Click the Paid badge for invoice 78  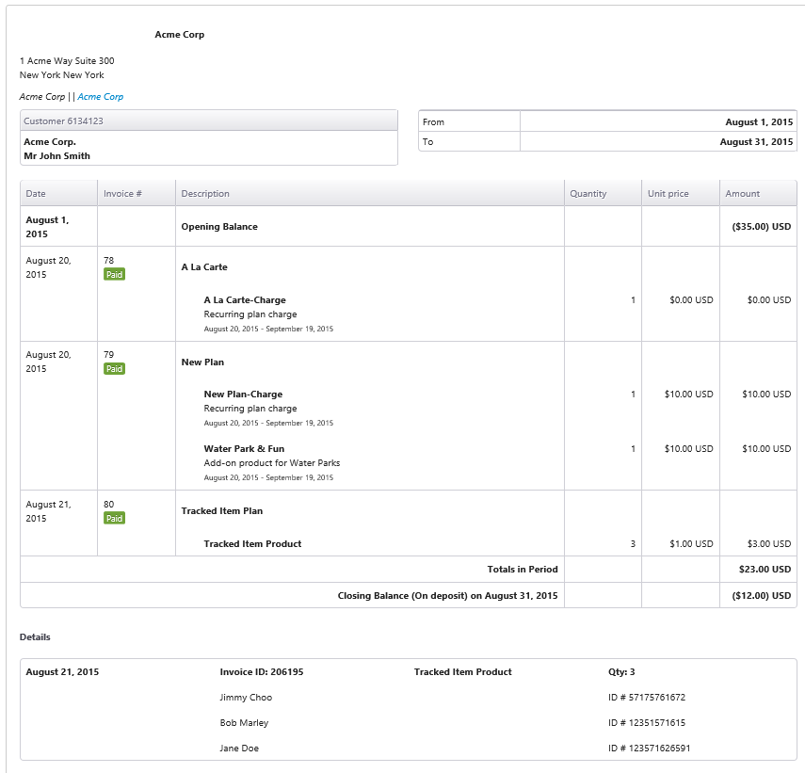114,275
